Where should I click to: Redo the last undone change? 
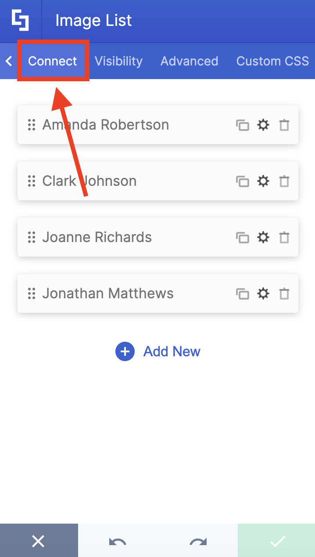(x=197, y=541)
